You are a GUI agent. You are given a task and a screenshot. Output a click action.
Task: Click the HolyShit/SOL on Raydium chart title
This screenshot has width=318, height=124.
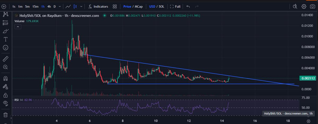point(59,16)
